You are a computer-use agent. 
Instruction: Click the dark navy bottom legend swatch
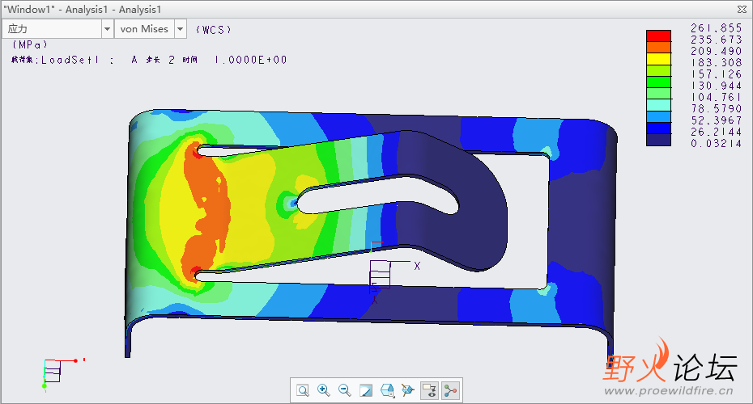tap(658, 140)
